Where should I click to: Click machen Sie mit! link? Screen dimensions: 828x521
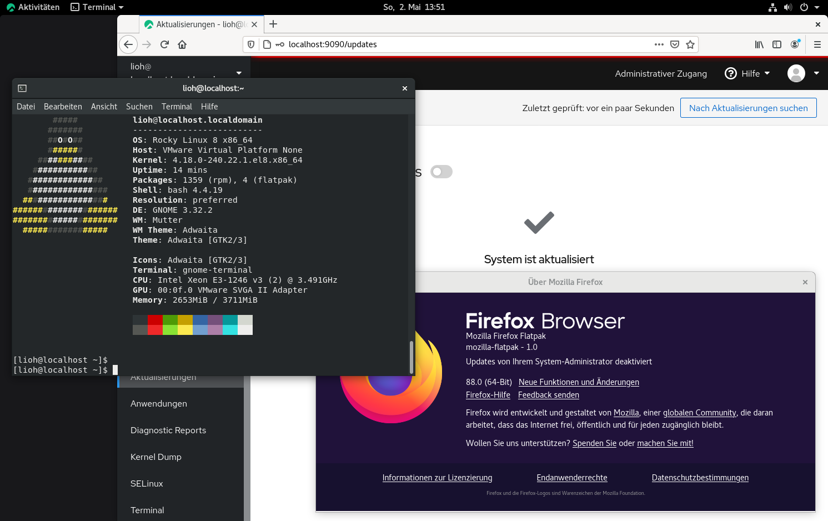665,443
